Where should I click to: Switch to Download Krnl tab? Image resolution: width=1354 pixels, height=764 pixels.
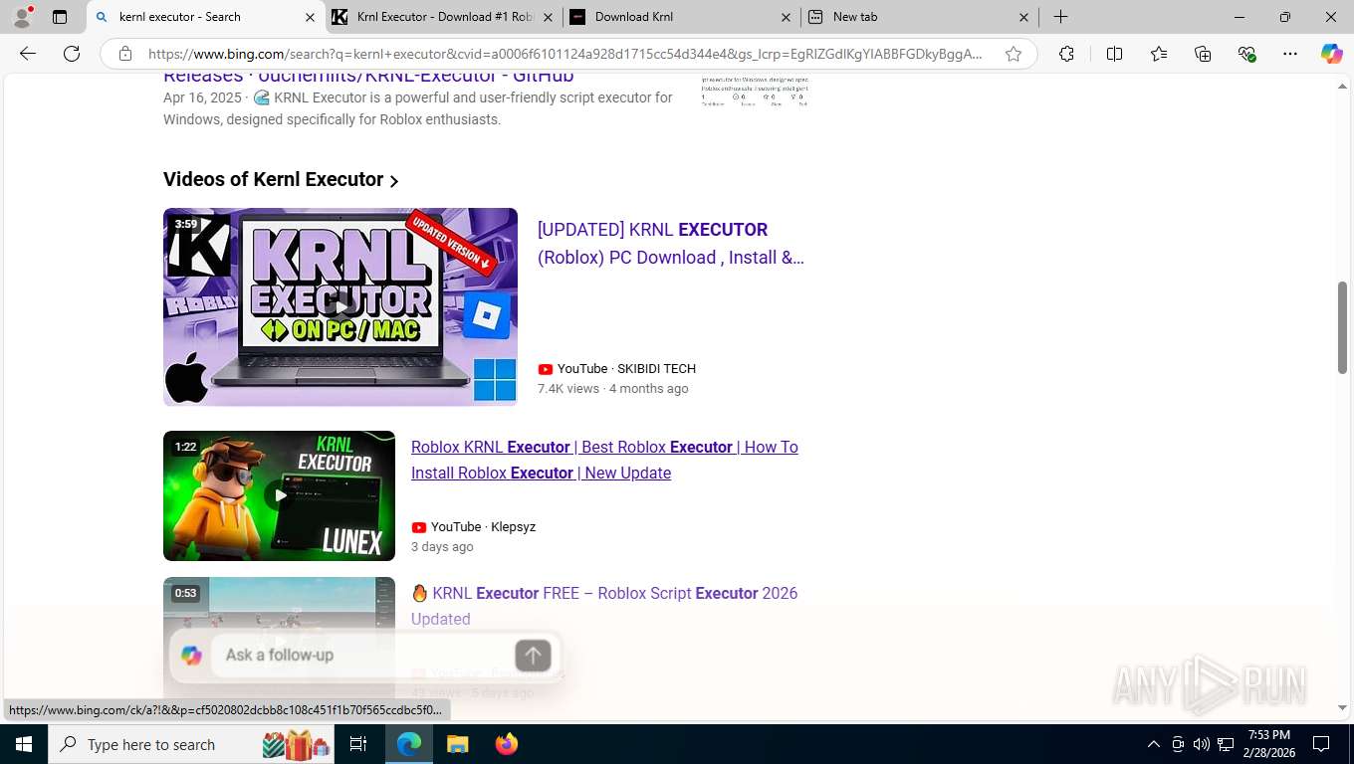pos(682,17)
